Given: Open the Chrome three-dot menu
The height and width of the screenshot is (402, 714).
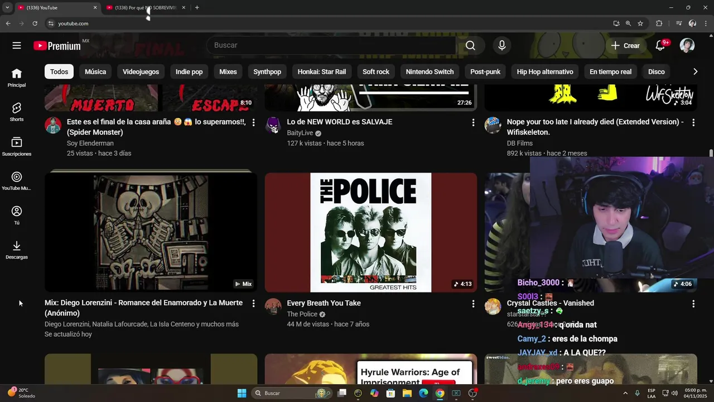Looking at the screenshot, I should 706,23.
